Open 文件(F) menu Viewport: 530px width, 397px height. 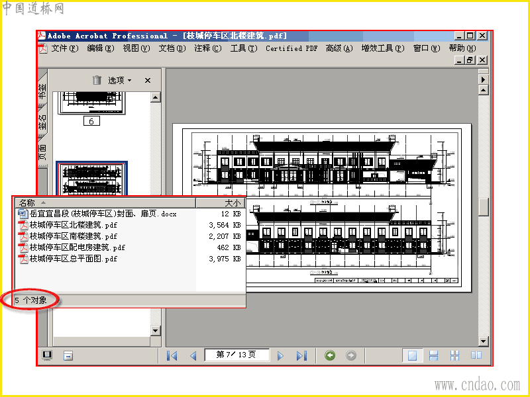64,48
